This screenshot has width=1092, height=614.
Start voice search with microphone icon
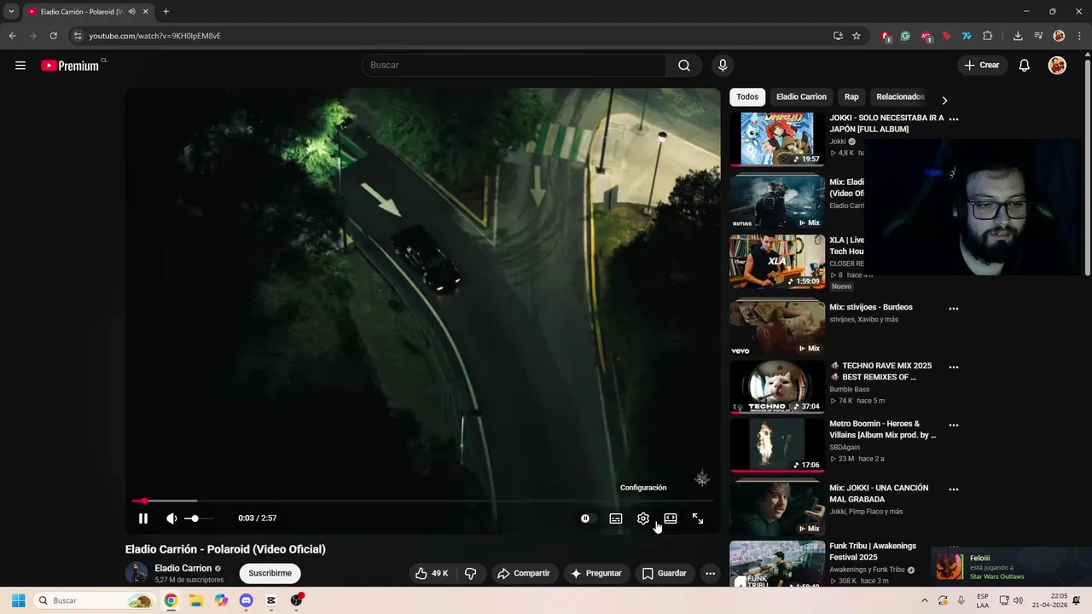point(723,65)
